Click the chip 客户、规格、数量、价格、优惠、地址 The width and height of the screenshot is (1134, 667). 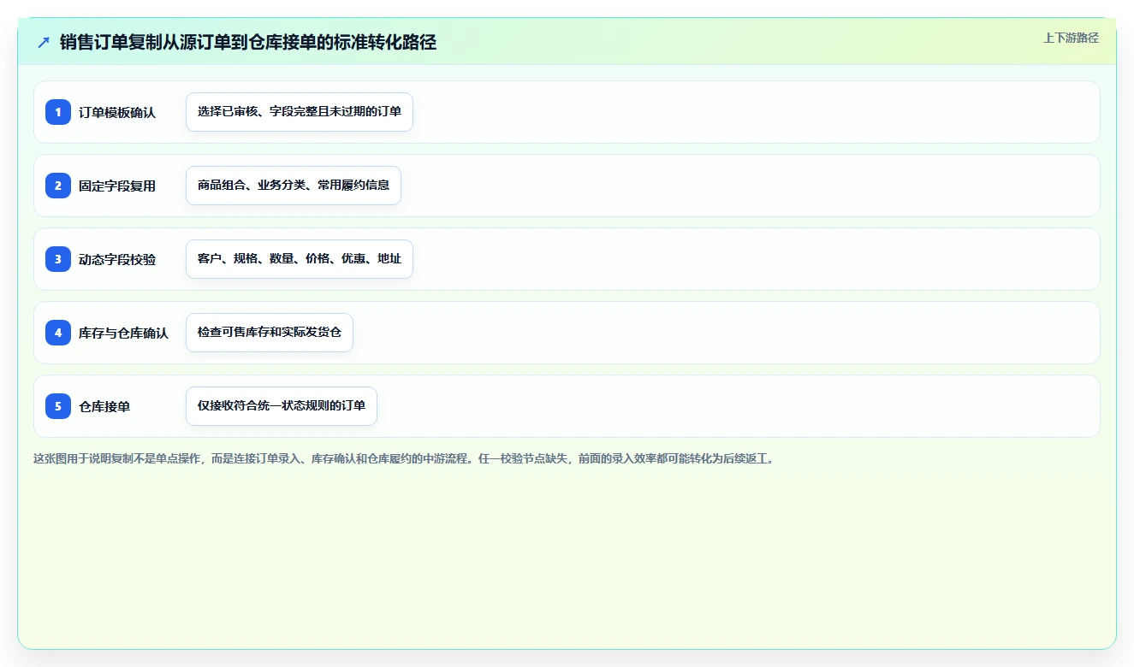tap(300, 259)
